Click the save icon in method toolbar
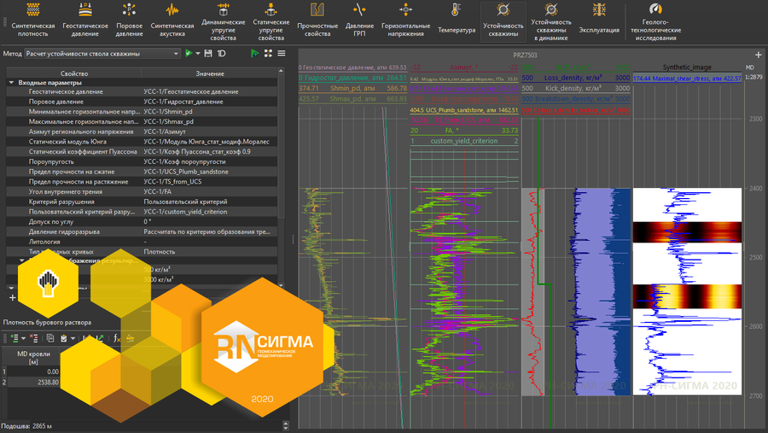The width and height of the screenshot is (768, 433). (x=208, y=54)
